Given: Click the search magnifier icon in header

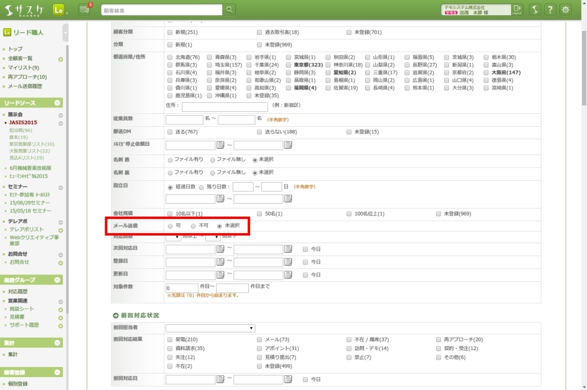Looking at the screenshot, I should point(230,9).
